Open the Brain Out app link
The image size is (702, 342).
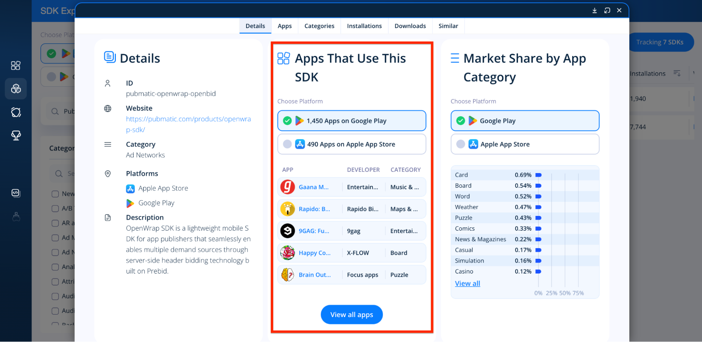[315, 275]
